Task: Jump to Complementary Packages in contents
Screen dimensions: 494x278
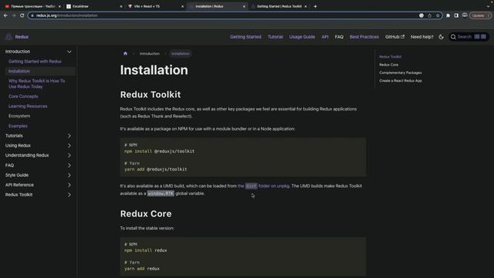Action: pyautogui.click(x=401, y=73)
